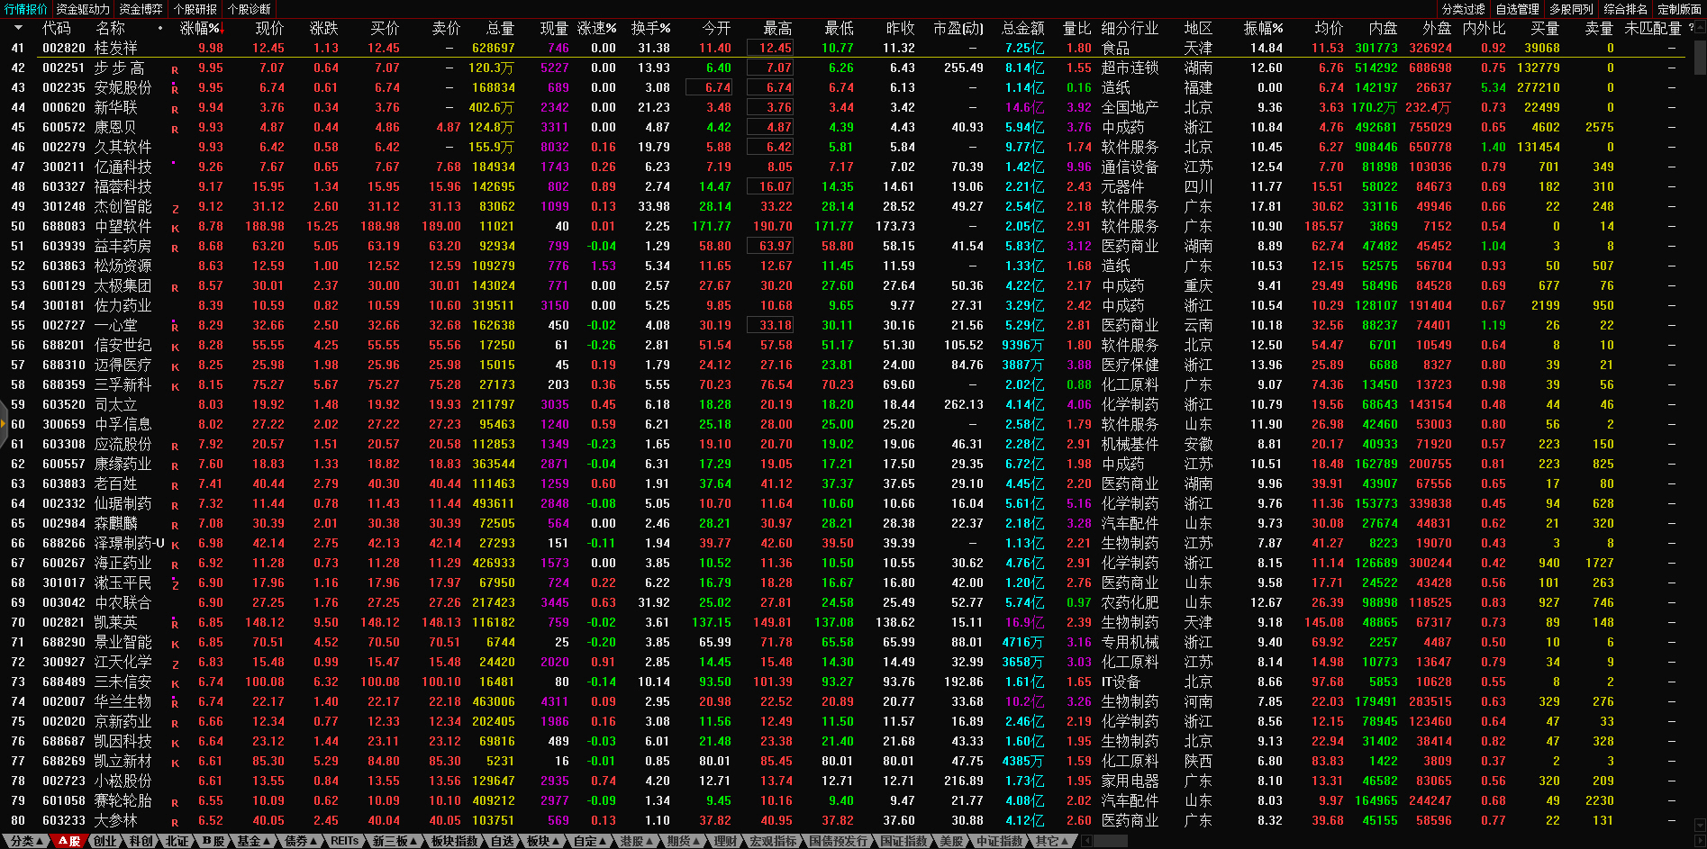
Task: Click the 定制版面 layout button
Action: [x=1679, y=9]
